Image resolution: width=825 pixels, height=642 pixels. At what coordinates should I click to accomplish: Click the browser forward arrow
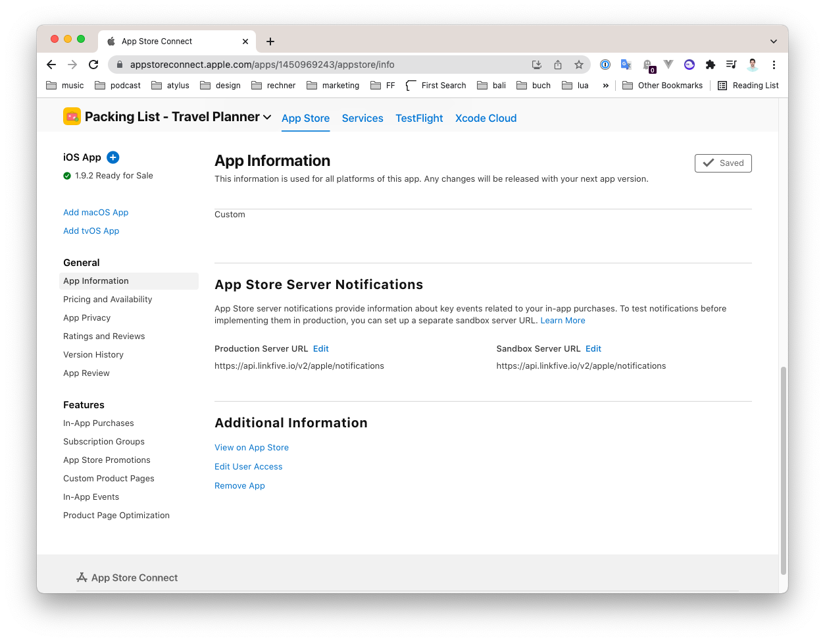[x=72, y=65]
